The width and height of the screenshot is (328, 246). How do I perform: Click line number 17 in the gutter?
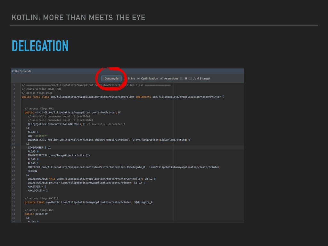coord(13,147)
